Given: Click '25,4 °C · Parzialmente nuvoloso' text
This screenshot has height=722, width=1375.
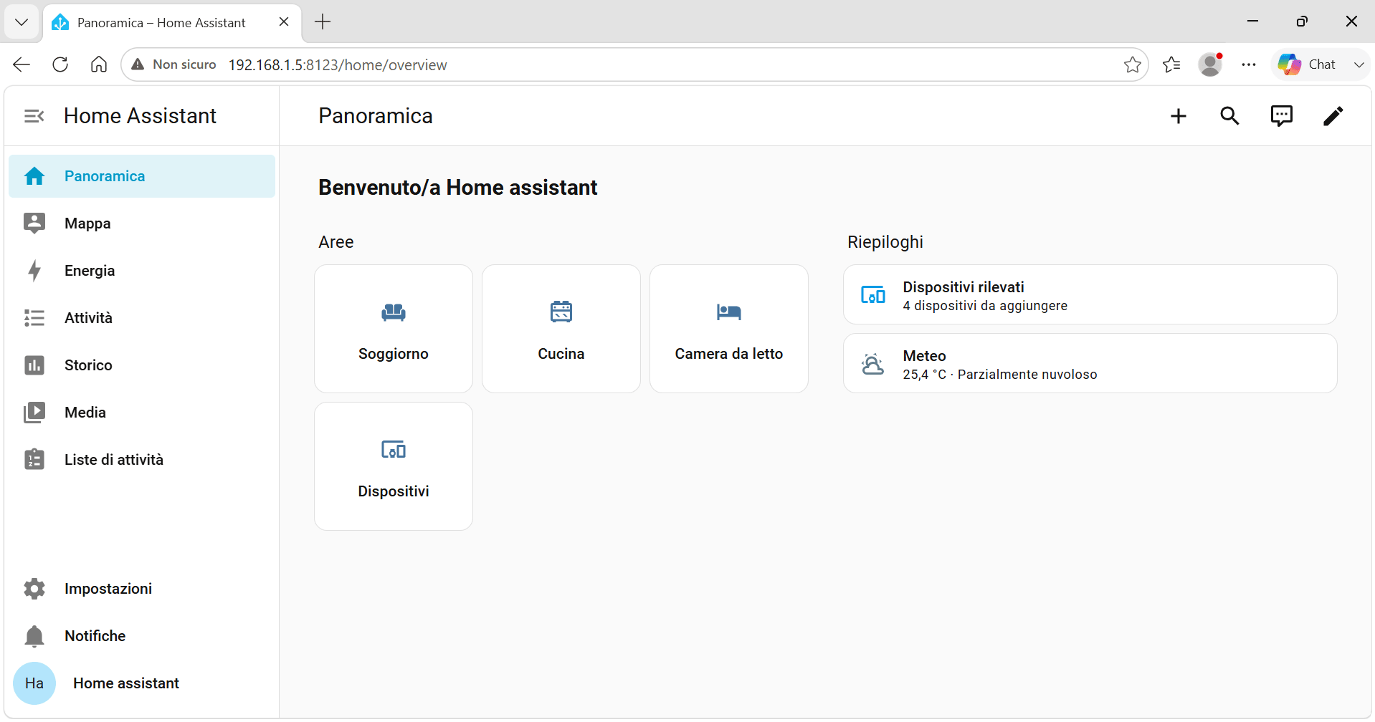Looking at the screenshot, I should (x=1000, y=375).
